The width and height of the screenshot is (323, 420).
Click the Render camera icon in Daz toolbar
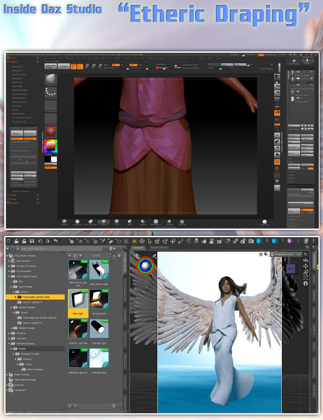click(x=251, y=241)
